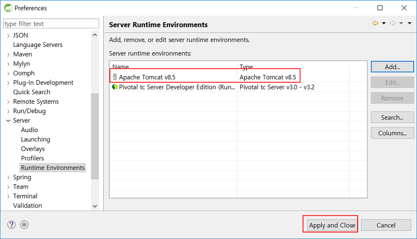The width and height of the screenshot is (417, 239).
Task: Expand the Plug-in Development node
Action: click(8, 83)
